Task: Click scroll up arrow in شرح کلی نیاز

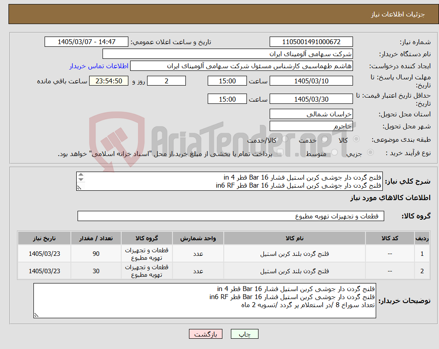Action: [x=81, y=175]
